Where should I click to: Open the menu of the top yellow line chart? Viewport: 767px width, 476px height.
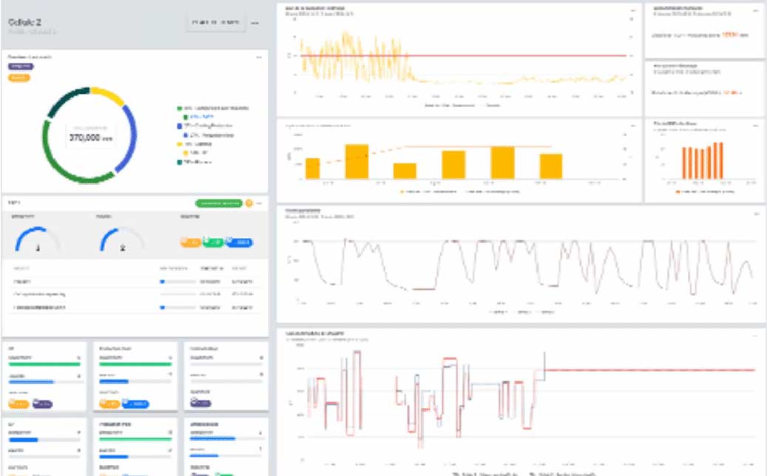point(633,10)
